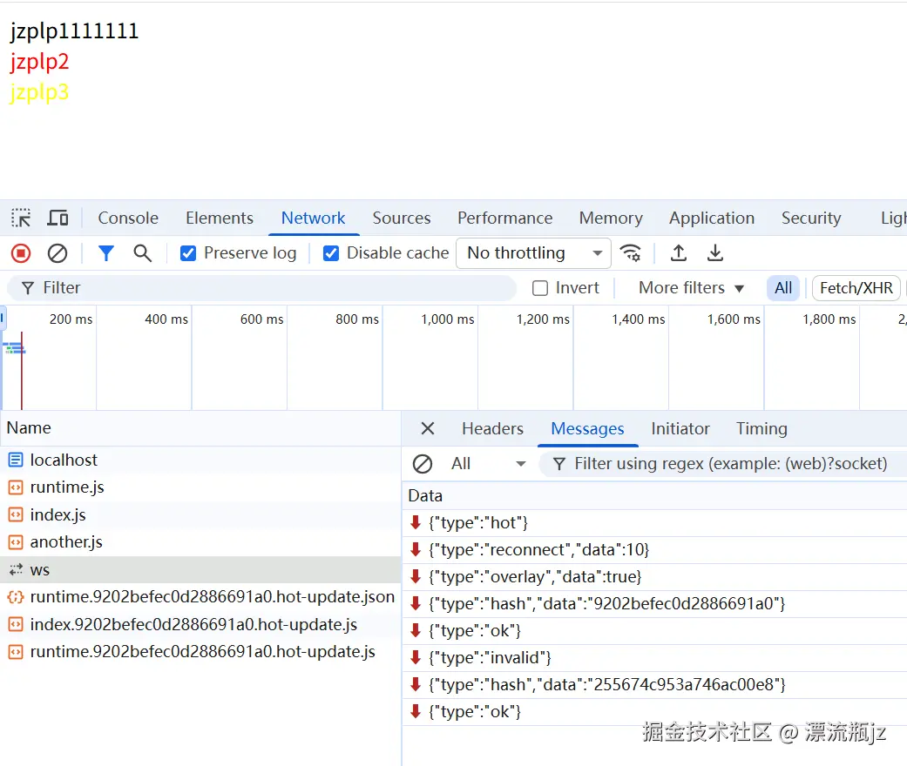Select the last ok message row
The width and height of the screenshot is (907, 766).
pyautogui.click(x=655, y=712)
